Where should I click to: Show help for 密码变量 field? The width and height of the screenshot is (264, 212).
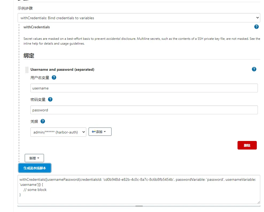point(50,99)
